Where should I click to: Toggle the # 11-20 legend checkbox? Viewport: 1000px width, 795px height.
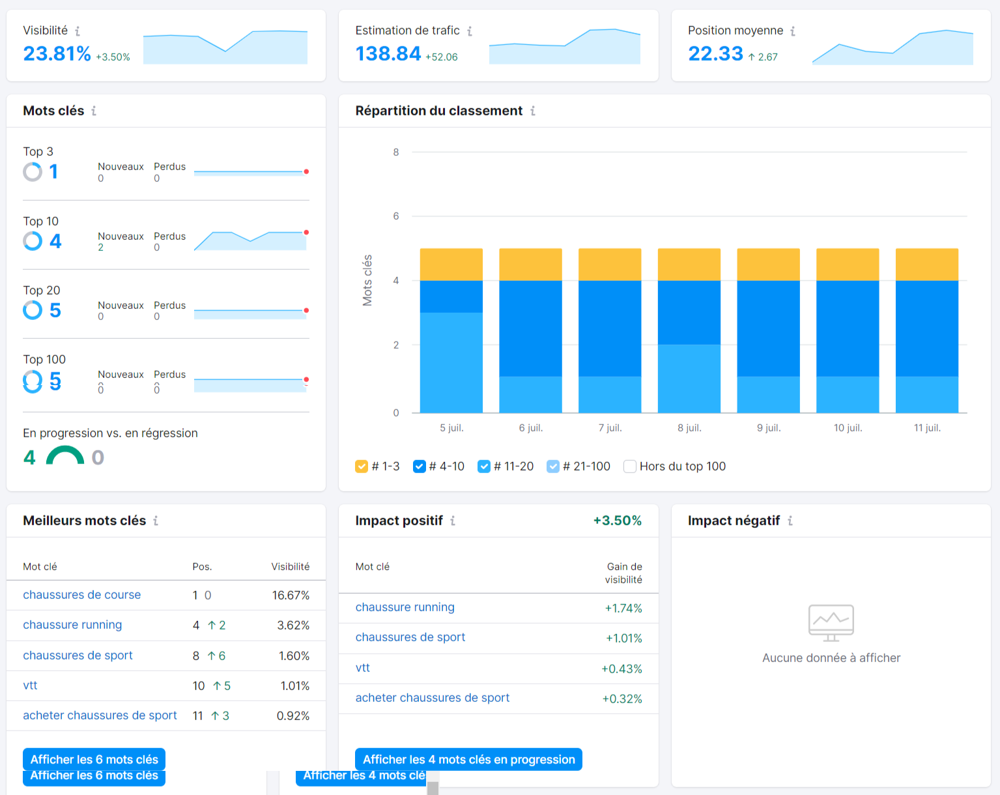click(484, 467)
